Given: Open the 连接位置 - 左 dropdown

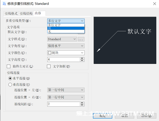Looking at the screenshot, I should 66,90.
